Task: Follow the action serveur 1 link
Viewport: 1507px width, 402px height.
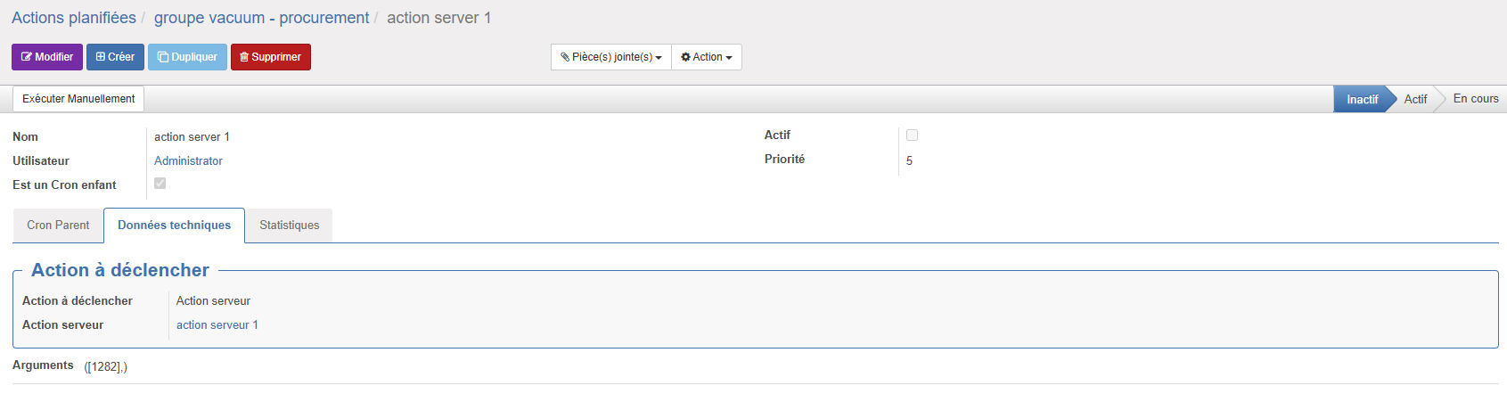Action: coord(217,325)
